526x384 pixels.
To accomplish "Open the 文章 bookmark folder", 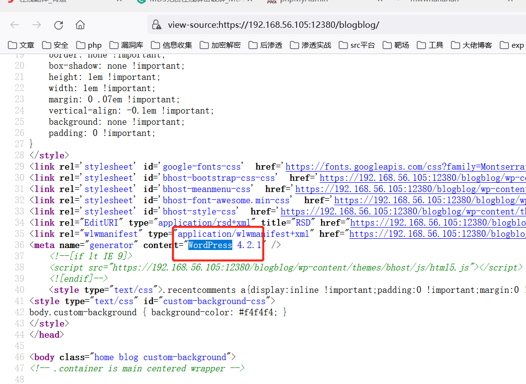I will tap(21, 45).
